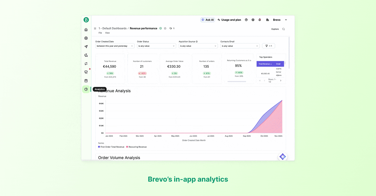Viewport: 376px width, 196px height.
Task: Open the View menu
Action: [107, 33]
